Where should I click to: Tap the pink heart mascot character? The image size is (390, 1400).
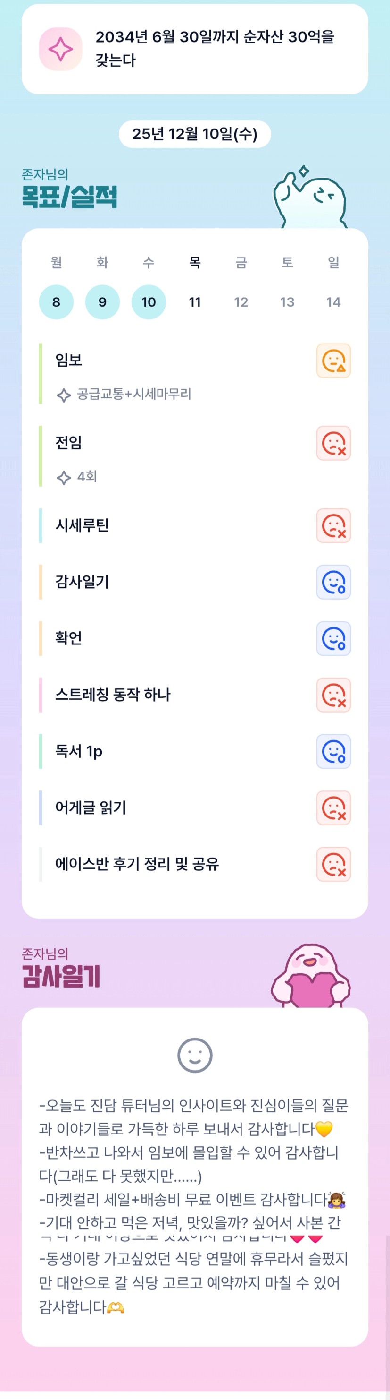311,979
